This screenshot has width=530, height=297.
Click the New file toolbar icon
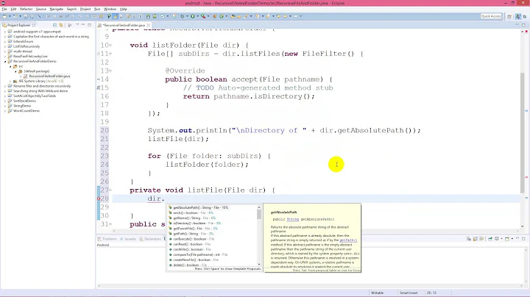coord(4,16)
